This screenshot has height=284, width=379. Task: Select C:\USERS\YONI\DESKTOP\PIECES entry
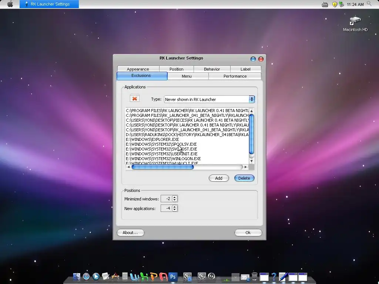(187, 120)
